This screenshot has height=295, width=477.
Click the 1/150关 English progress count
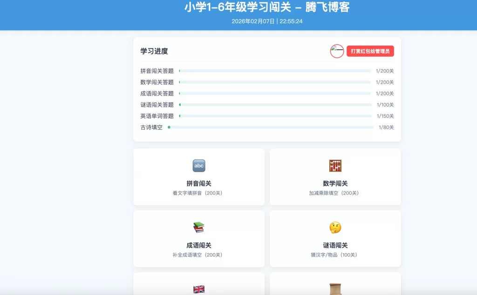pyautogui.click(x=385, y=116)
